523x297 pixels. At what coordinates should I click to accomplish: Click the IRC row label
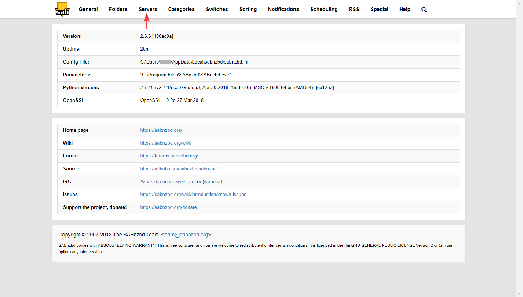pyautogui.click(x=66, y=181)
